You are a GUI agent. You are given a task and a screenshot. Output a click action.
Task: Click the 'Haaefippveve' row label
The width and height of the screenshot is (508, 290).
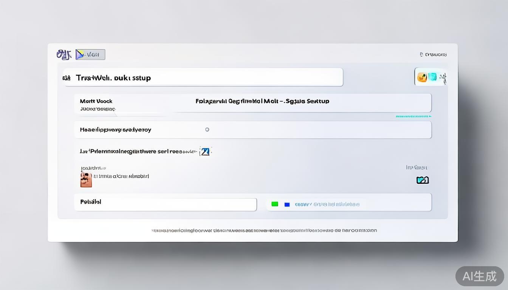click(x=115, y=130)
